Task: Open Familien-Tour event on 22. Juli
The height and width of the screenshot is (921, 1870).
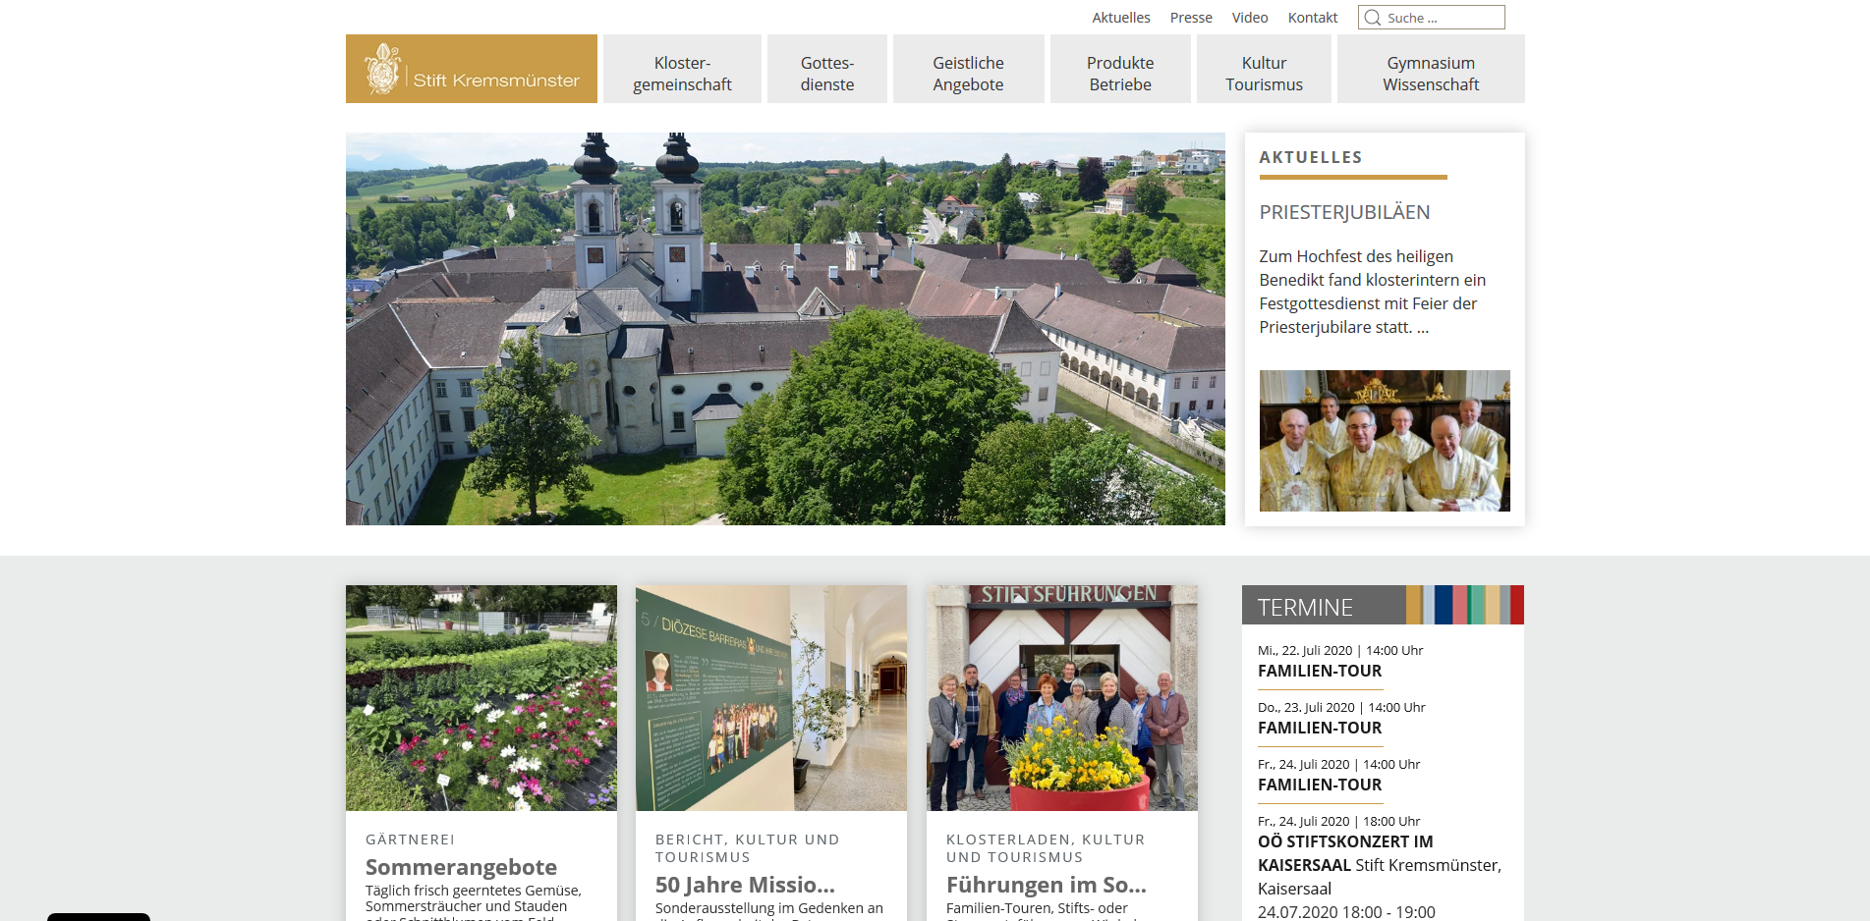Action: pos(1319,671)
